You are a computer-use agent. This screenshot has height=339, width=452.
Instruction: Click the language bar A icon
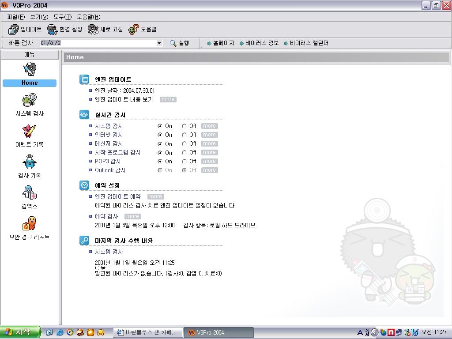click(x=360, y=332)
